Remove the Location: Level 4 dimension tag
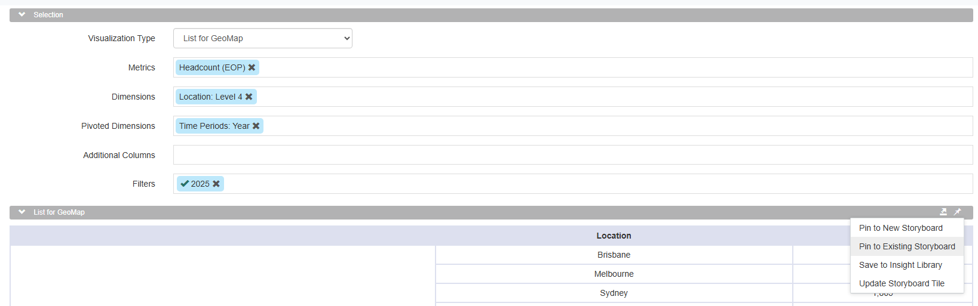978x306 pixels. coord(249,97)
